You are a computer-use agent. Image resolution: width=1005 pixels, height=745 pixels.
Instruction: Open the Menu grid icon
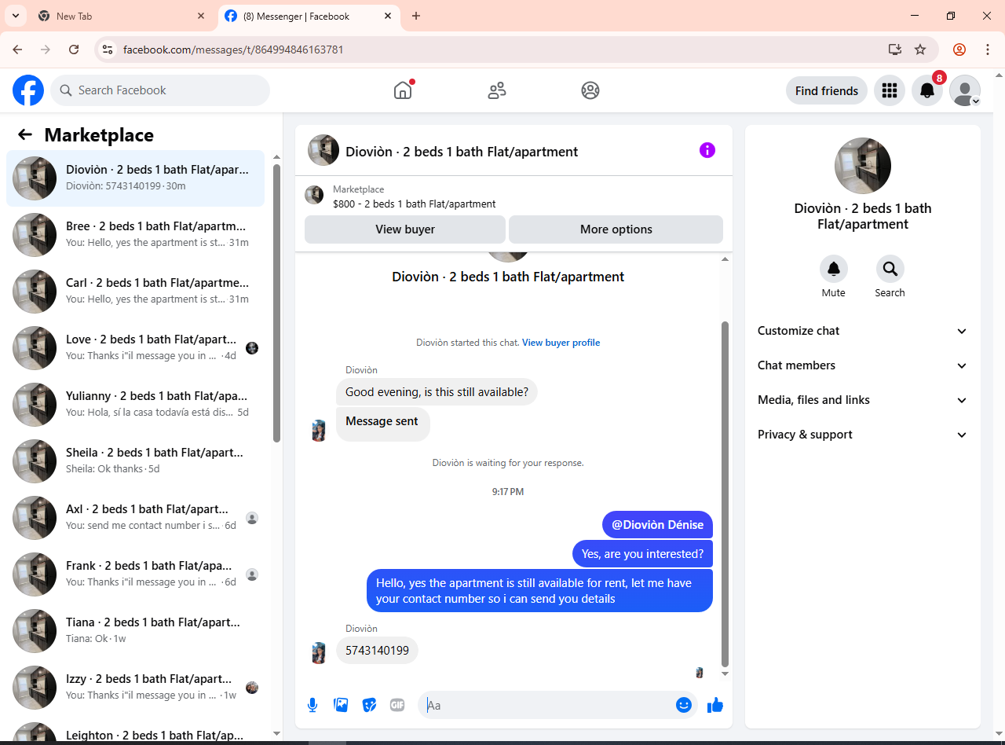click(x=890, y=90)
